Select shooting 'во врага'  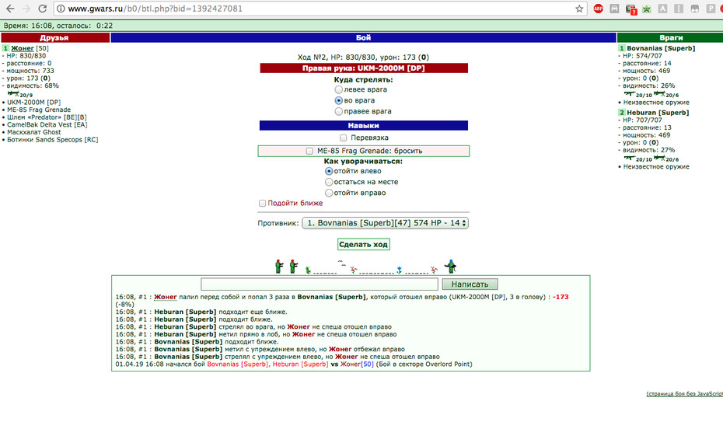339,100
